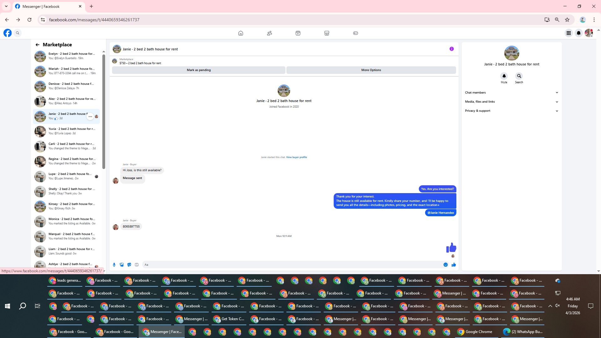The height and width of the screenshot is (338, 601).
Task: Open the Facebook Marketplace tab icon
Action: (326, 33)
